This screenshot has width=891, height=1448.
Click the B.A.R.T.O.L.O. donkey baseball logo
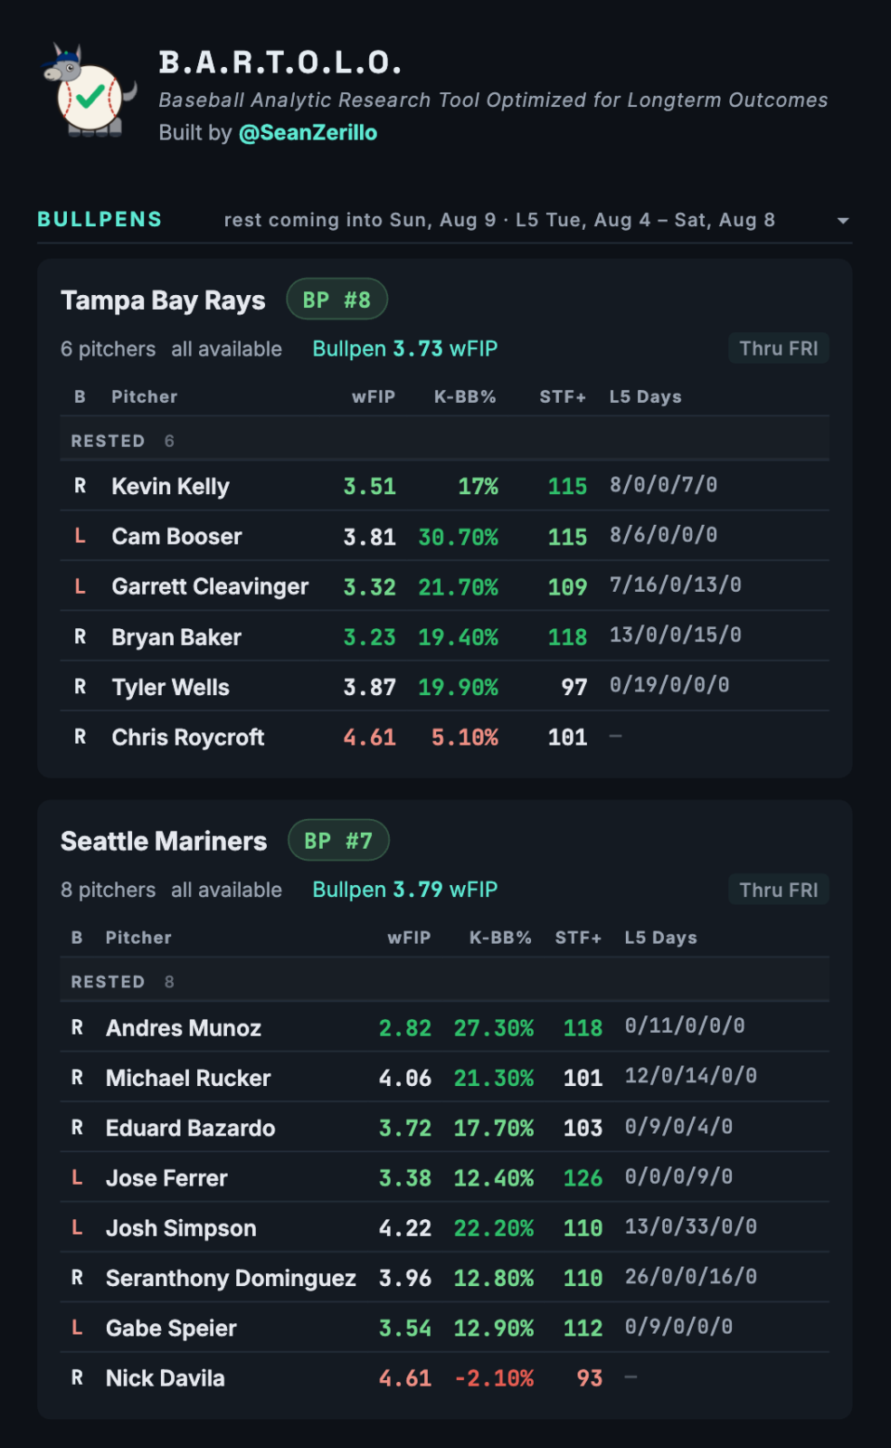click(x=89, y=91)
